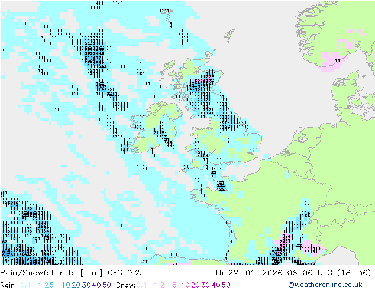Click the rain legend 40 value
The image size is (375, 290).
click(96, 285)
